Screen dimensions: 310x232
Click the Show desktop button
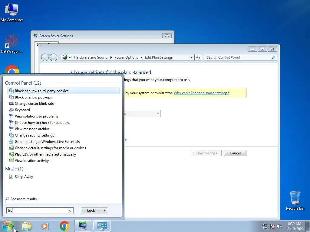point(308,226)
